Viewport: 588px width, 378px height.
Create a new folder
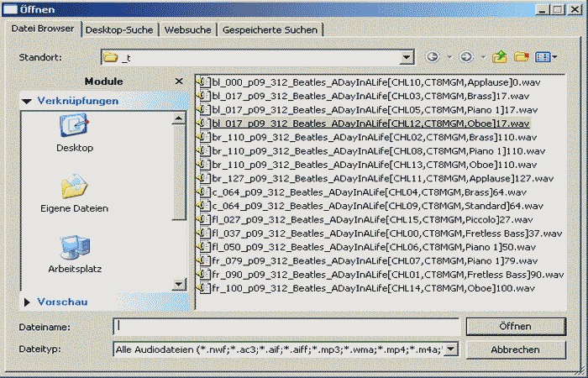(522, 57)
